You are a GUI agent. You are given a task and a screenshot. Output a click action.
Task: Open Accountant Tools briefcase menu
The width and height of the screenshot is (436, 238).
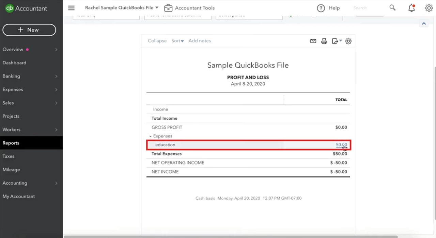tap(189, 8)
